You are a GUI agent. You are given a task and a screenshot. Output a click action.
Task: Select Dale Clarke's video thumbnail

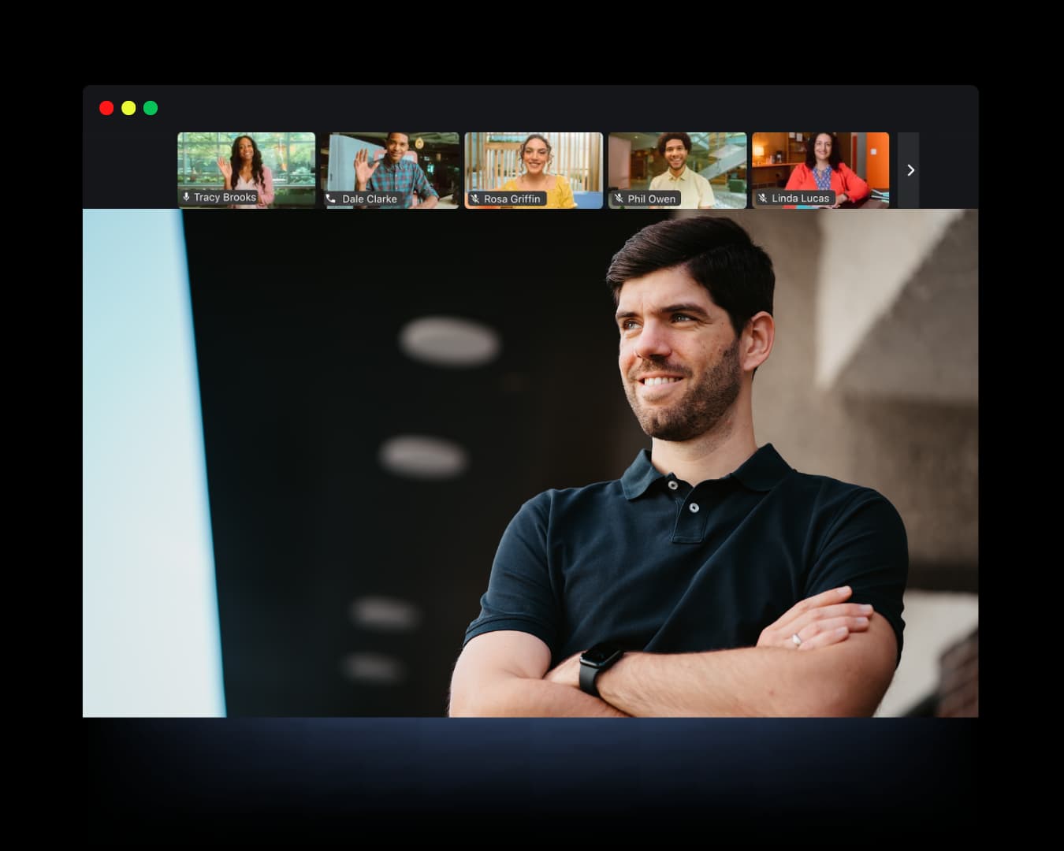pyautogui.click(x=390, y=163)
